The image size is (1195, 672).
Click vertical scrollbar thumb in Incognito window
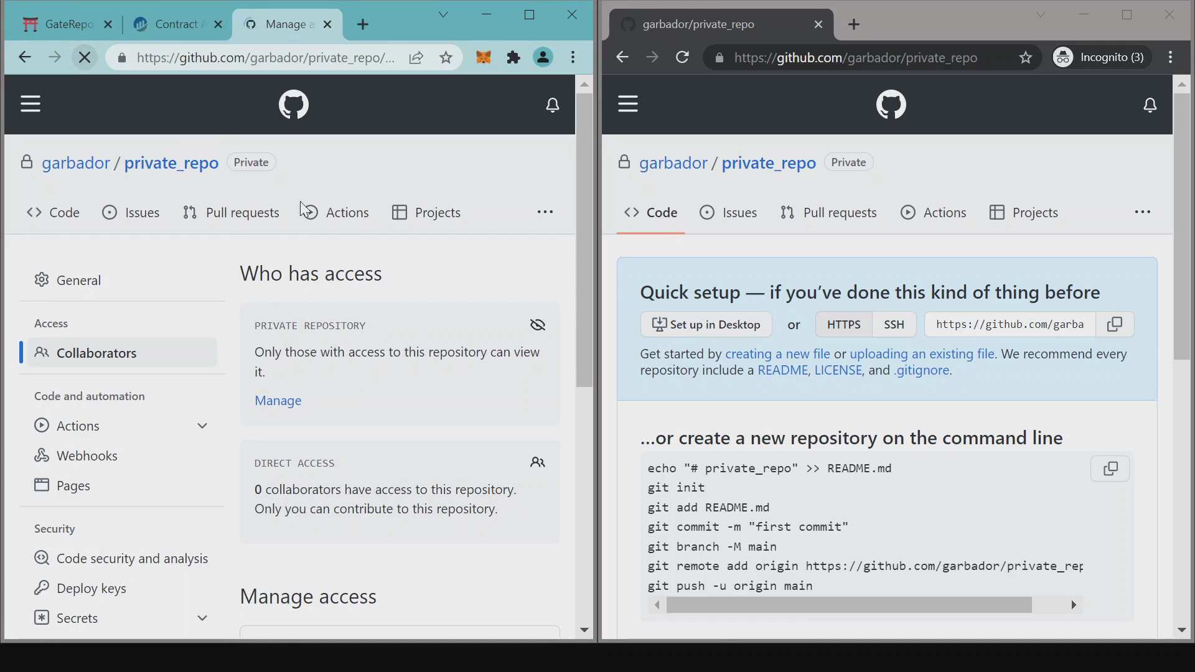tap(1181, 226)
